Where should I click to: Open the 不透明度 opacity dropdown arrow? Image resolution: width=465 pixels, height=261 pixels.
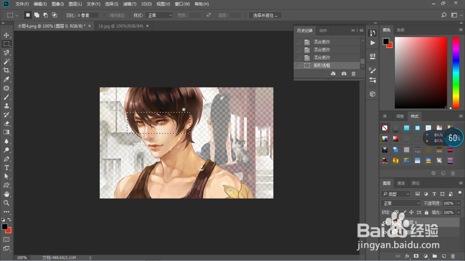click(x=459, y=203)
